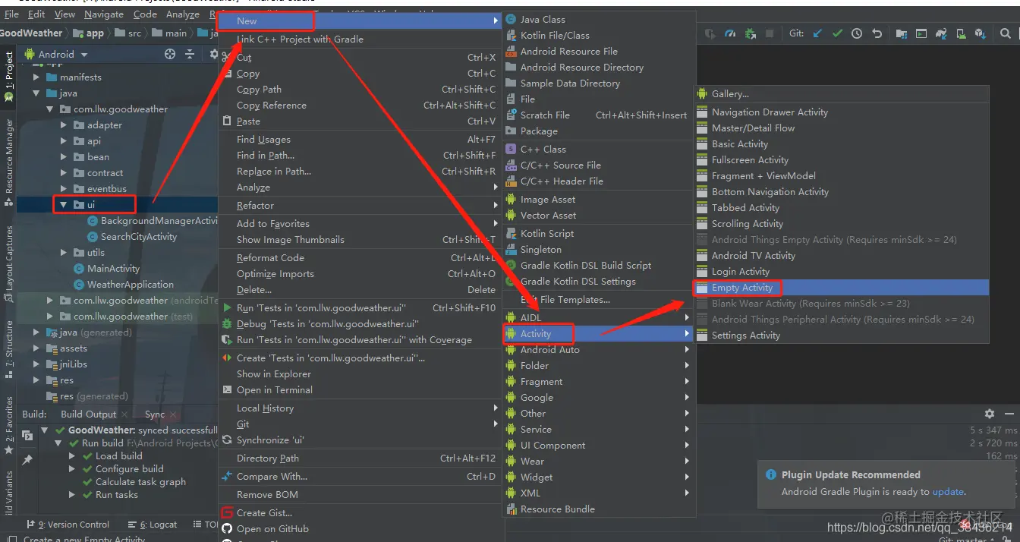The height and width of the screenshot is (542, 1020).
Task: Select WeatherApplication in the project tree
Action: pyautogui.click(x=131, y=285)
